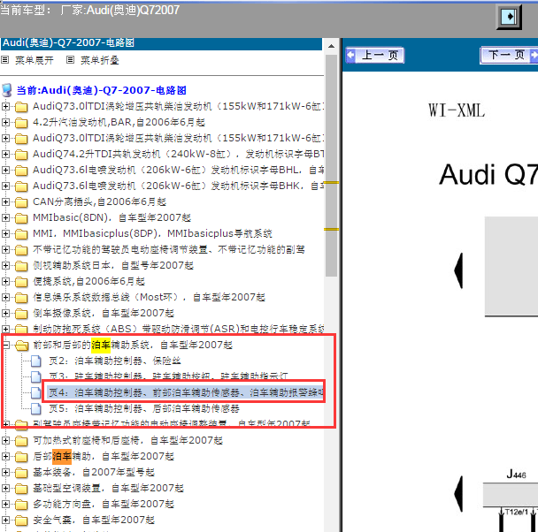This screenshot has height=532, width=538.
Task: Click the panel toggle arrow icon top right
Action: 509,17
